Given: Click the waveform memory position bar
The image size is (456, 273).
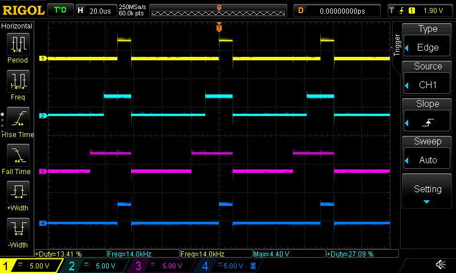Looking at the screenshot, I should tap(219, 11).
